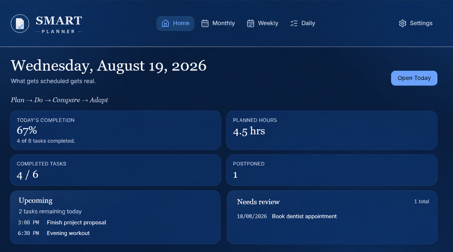The height and width of the screenshot is (252, 453).
Task: Select the Planned Hours card
Action: coord(332,130)
